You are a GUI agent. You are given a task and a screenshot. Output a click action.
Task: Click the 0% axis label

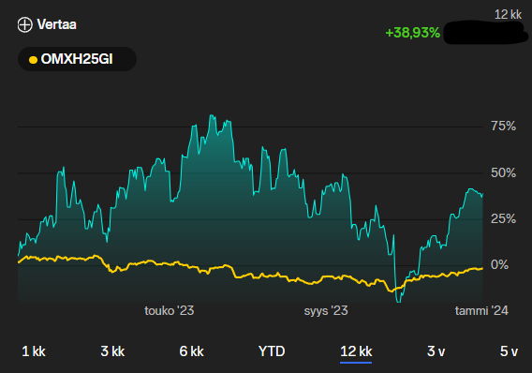[x=499, y=264]
